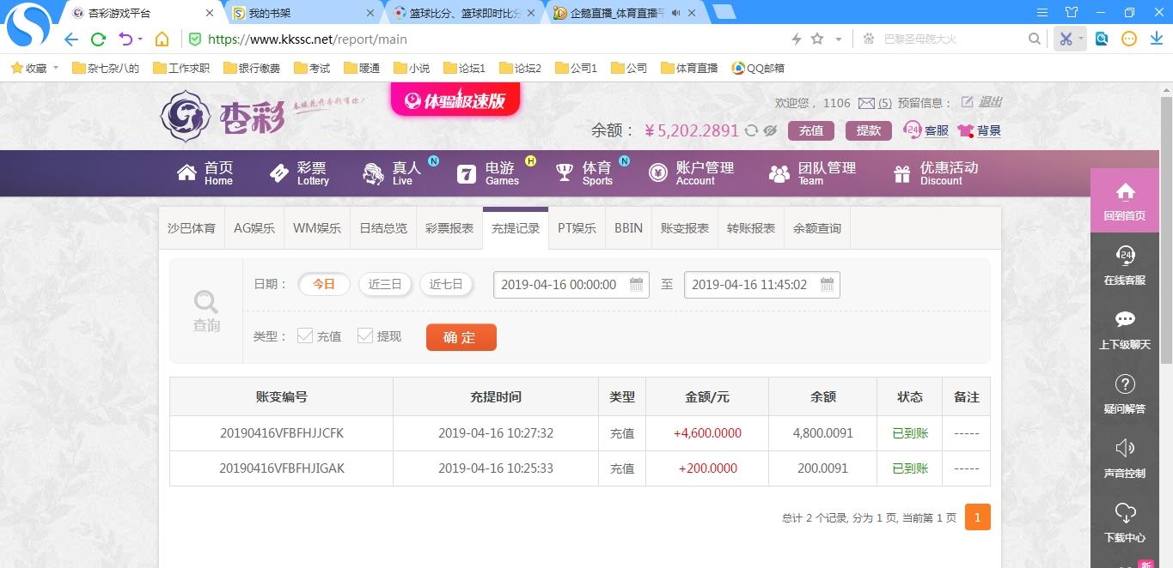
Task: Open the 杂七杂八的 bookmark folder
Action: [106, 68]
